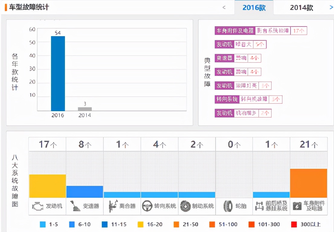Select the 转向系统 steering wheel icon
Image resolution: width=334 pixels, height=232 pixels.
pyautogui.click(x=147, y=206)
